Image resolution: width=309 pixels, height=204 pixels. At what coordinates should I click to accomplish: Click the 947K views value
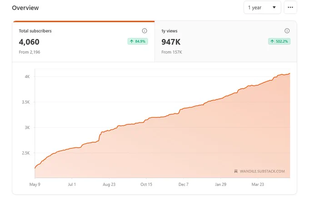(x=171, y=42)
